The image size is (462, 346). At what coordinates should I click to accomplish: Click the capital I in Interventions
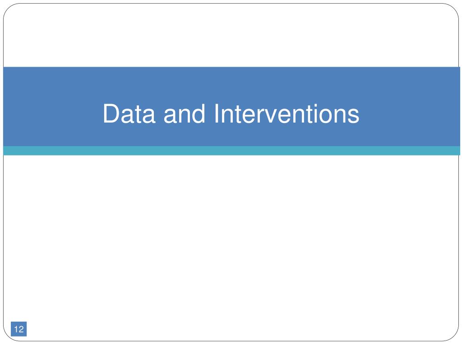coord(216,114)
